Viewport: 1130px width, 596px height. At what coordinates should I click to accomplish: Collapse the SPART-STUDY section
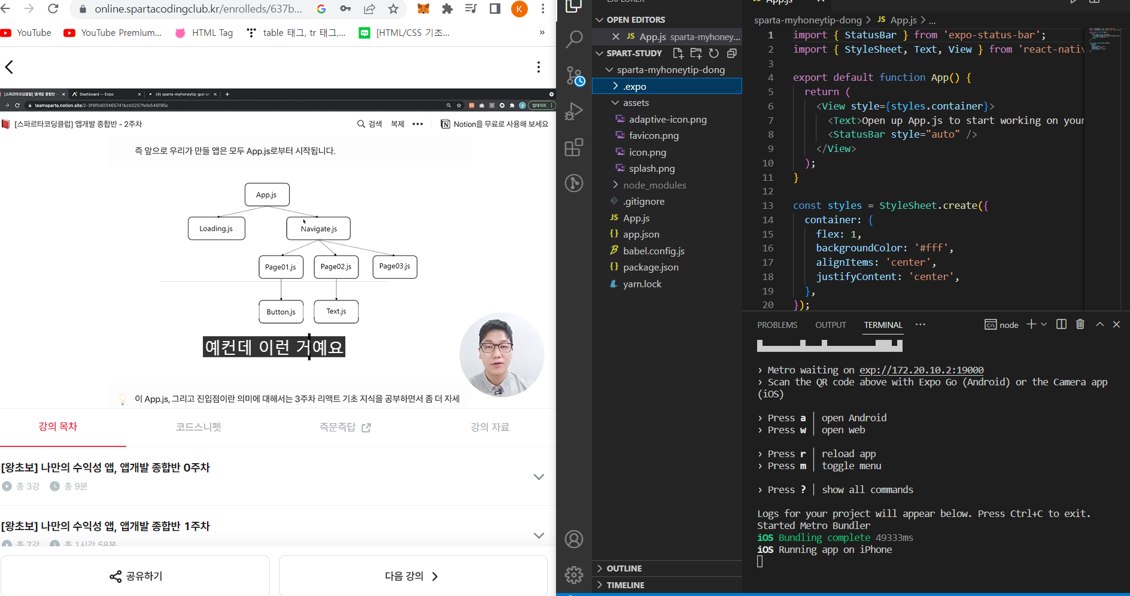(x=634, y=53)
